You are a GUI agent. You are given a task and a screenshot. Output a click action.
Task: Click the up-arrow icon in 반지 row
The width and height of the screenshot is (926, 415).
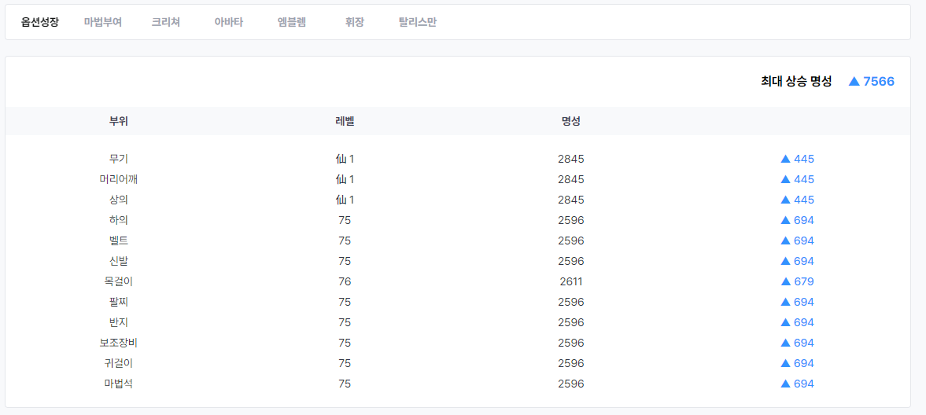[x=785, y=322]
